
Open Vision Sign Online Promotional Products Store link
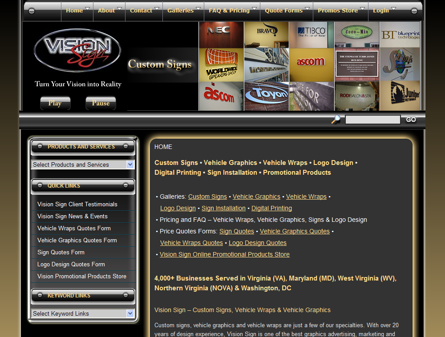coord(225,254)
